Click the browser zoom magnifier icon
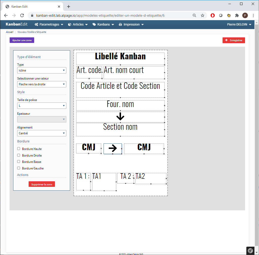 click(x=194, y=15)
